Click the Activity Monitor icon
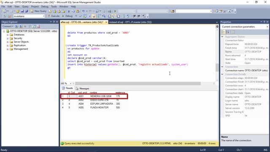The height and width of the screenshot is (152, 270). [109, 11]
